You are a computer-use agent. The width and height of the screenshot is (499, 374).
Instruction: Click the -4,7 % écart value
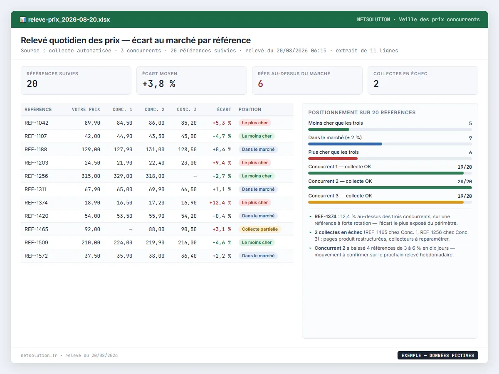coord(222,136)
